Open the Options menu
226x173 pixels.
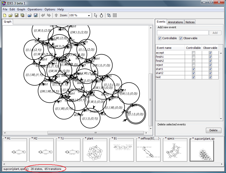coord(50,9)
